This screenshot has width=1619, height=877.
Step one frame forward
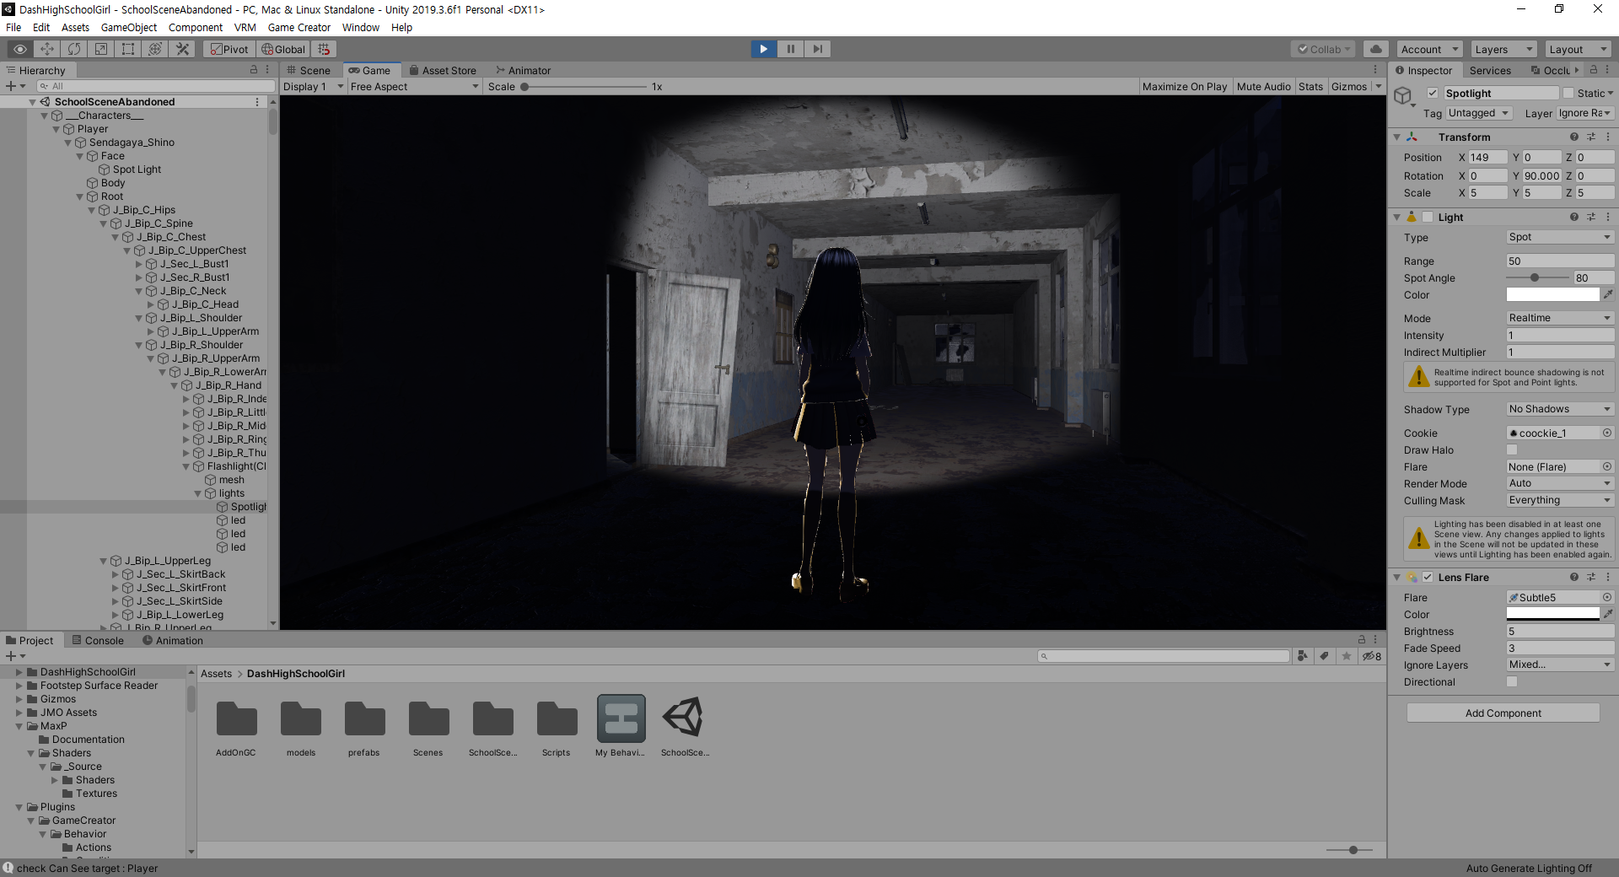(817, 49)
